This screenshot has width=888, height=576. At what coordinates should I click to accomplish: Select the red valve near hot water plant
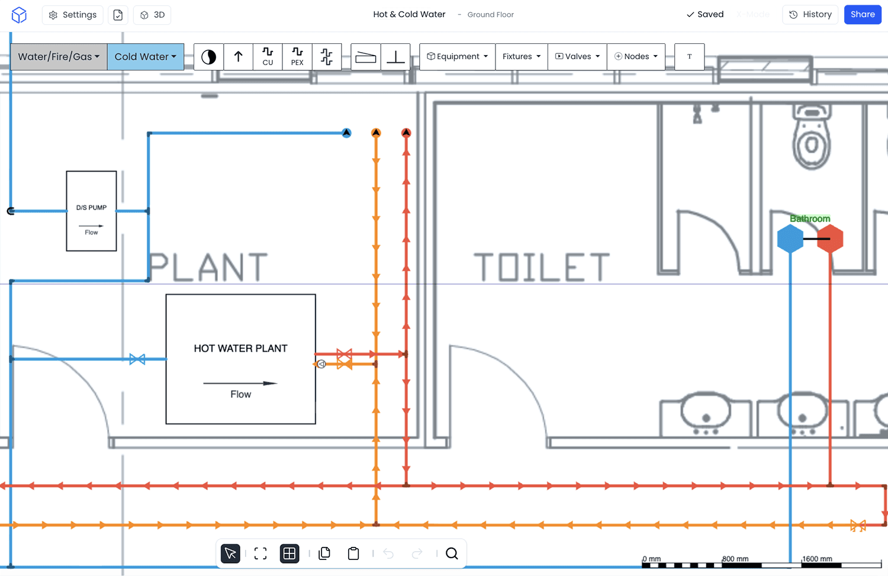tap(344, 354)
